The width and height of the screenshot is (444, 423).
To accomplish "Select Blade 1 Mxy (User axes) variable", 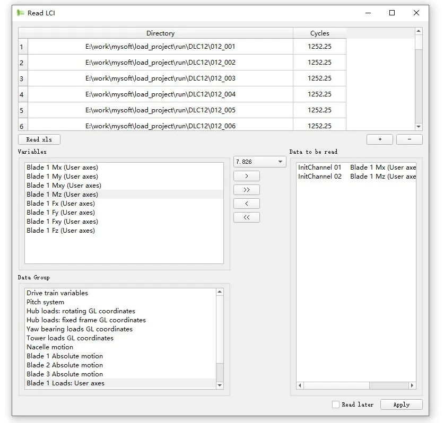I will [124, 186].
